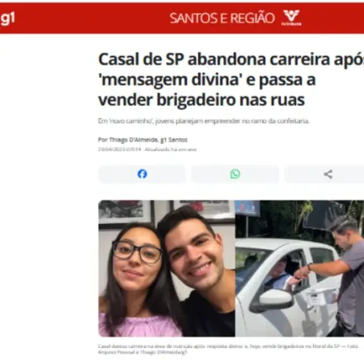Click the 'Atualizado há um ano' text

click(x=171, y=150)
